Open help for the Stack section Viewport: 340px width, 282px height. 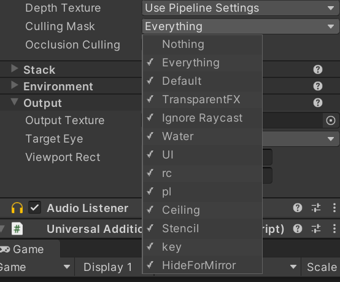pyautogui.click(x=318, y=69)
